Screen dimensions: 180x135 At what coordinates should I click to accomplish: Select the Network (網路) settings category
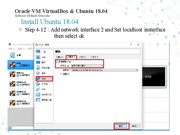click(x=44, y=79)
